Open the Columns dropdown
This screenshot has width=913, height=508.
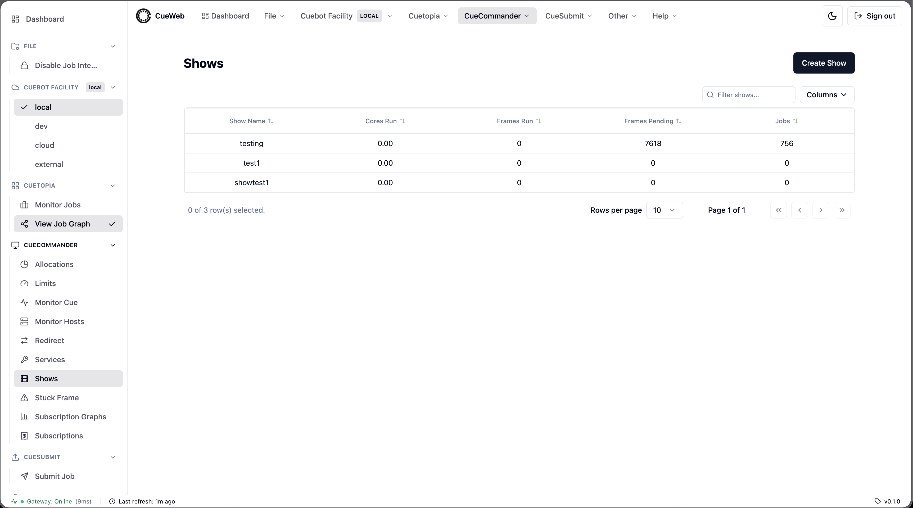coord(827,95)
